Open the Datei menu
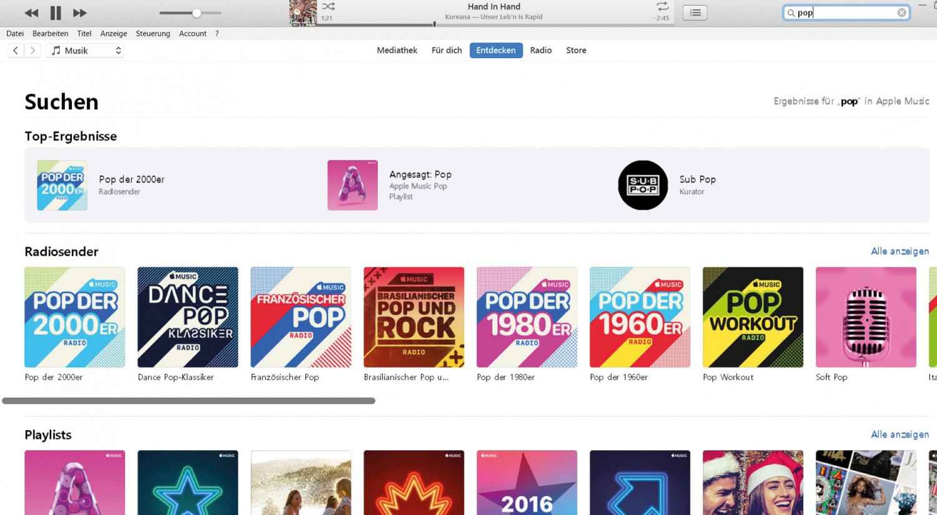 tap(15, 34)
